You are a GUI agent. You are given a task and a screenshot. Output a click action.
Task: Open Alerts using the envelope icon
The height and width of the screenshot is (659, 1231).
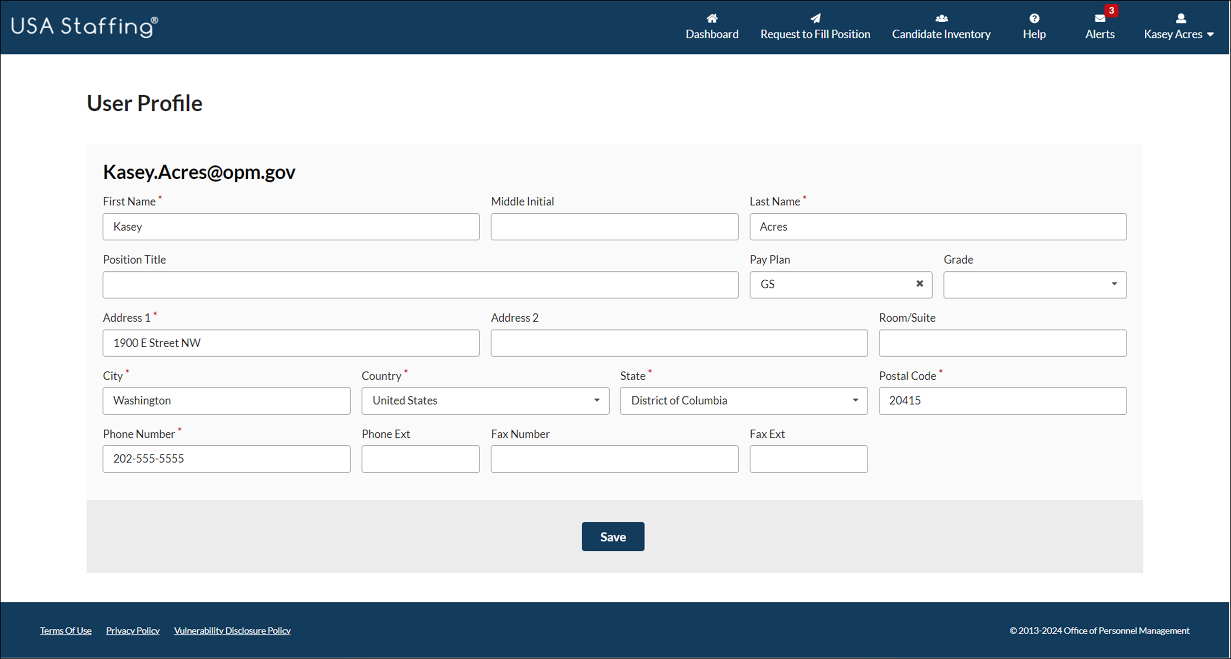coord(1099,18)
